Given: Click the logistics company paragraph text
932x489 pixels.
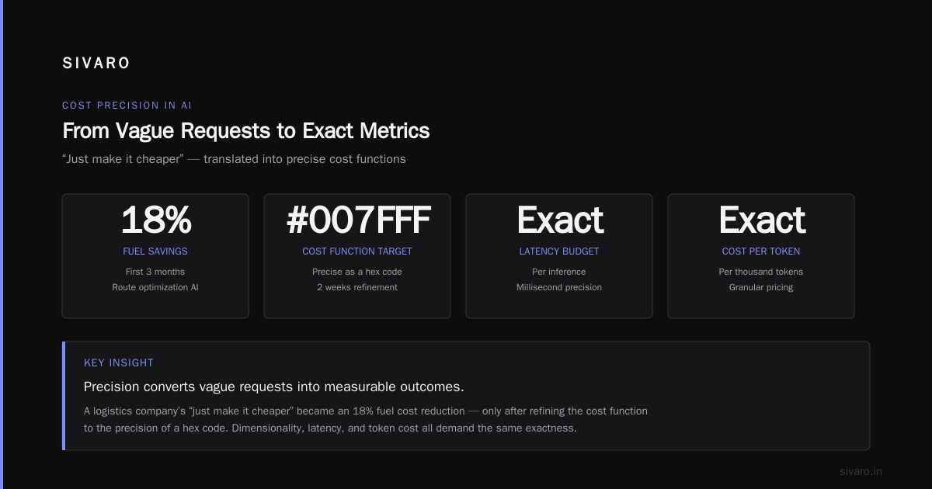Looking at the screenshot, I should pyautogui.click(x=366, y=419).
